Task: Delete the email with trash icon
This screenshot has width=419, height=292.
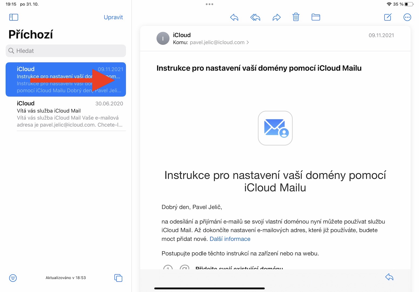Action: pos(296,17)
